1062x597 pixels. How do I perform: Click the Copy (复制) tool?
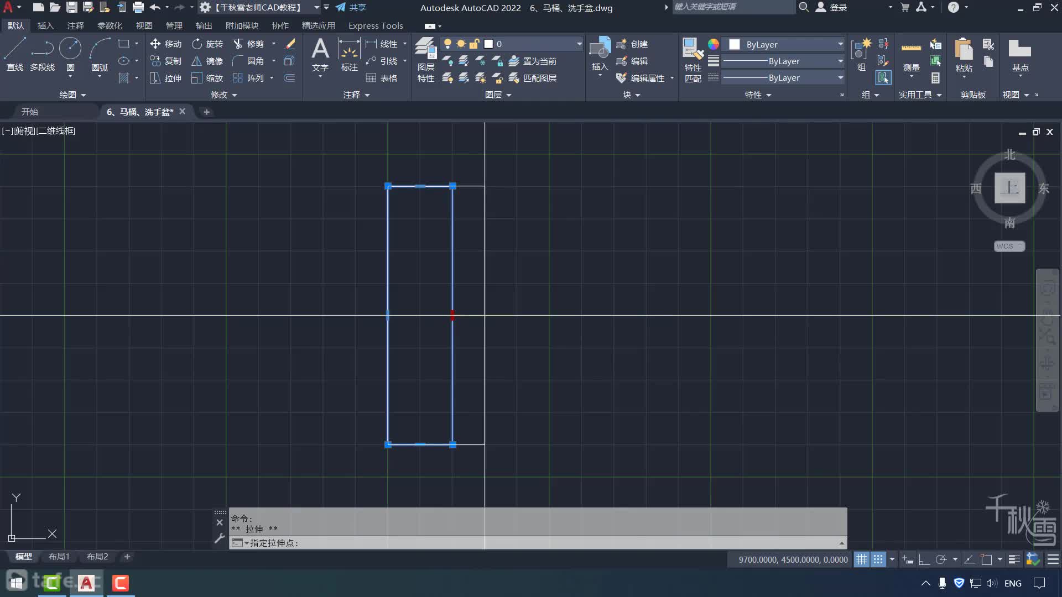(166, 61)
